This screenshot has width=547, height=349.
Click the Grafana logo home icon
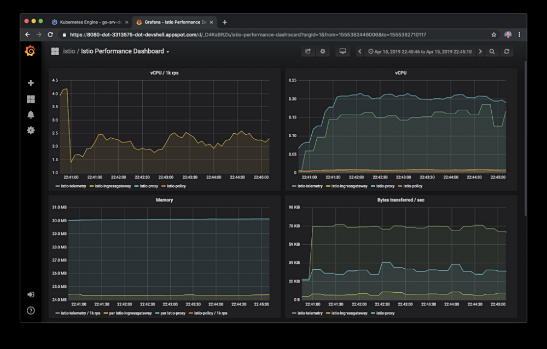tap(31, 51)
